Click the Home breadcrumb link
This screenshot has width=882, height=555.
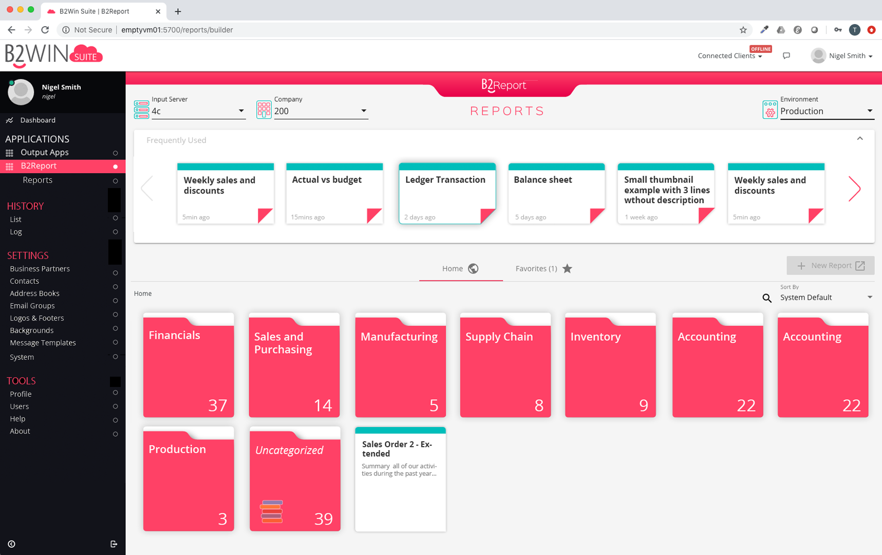click(x=143, y=293)
